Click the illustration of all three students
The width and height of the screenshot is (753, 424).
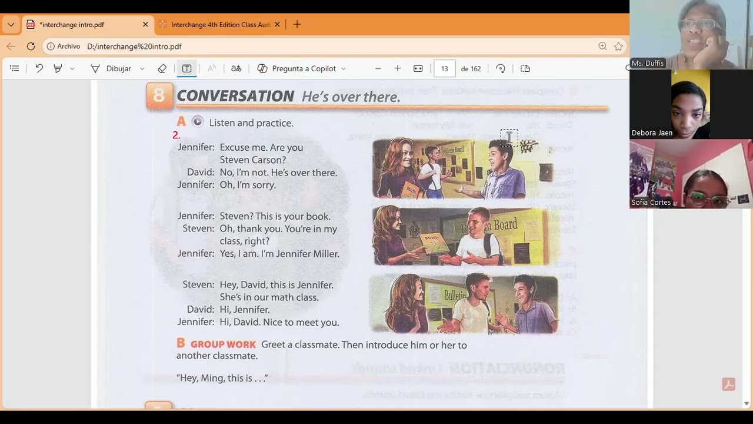464,304
